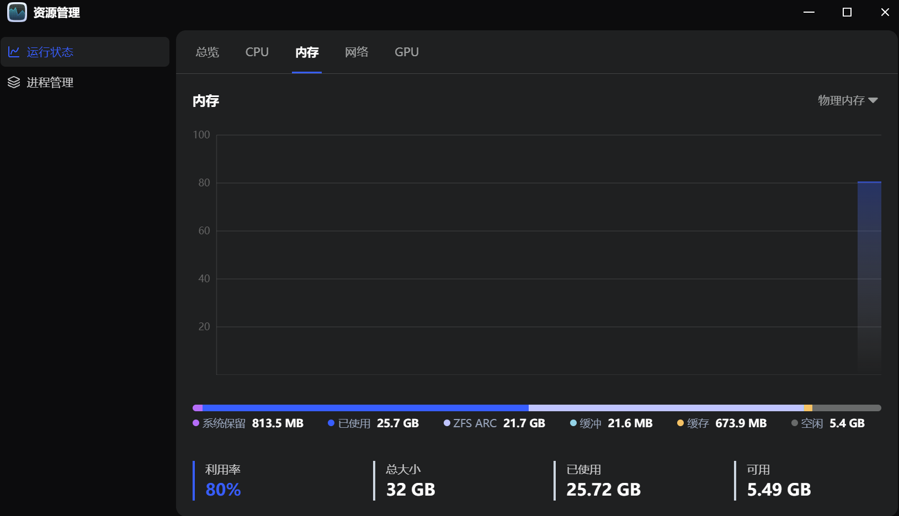The image size is (899, 516).
Task: Click the 缓冲 21.6 MB value
Action: (x=630, y=423)
